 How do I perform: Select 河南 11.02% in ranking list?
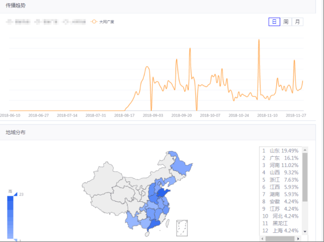(280, 165)
